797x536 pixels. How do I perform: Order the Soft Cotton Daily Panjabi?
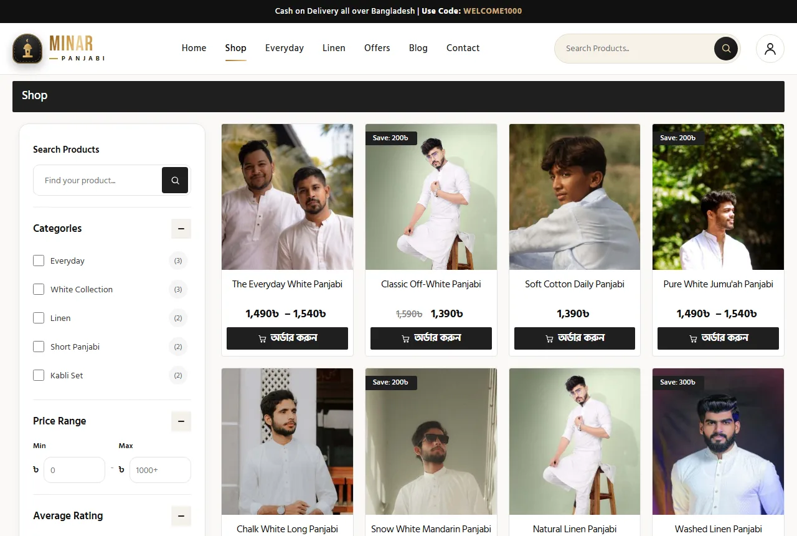pyautogui.click(x=575, y=338)
